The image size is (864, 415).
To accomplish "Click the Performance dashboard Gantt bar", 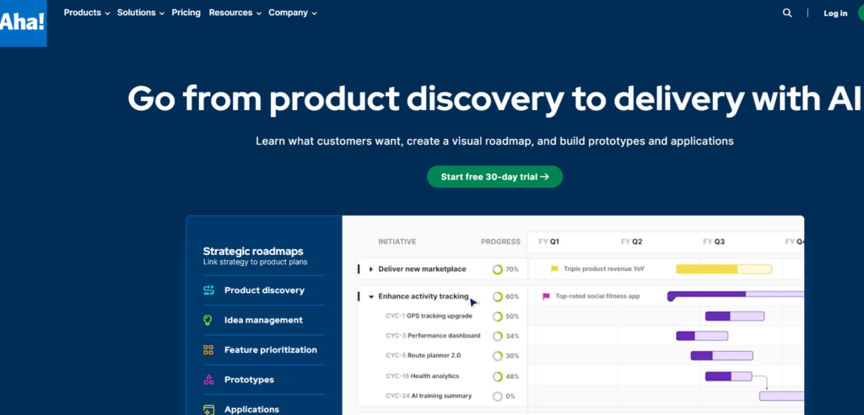I will (x=702, y=336).
